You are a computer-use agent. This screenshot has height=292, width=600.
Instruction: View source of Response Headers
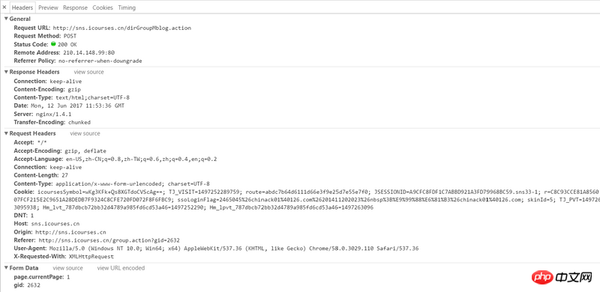coord(88,72)
